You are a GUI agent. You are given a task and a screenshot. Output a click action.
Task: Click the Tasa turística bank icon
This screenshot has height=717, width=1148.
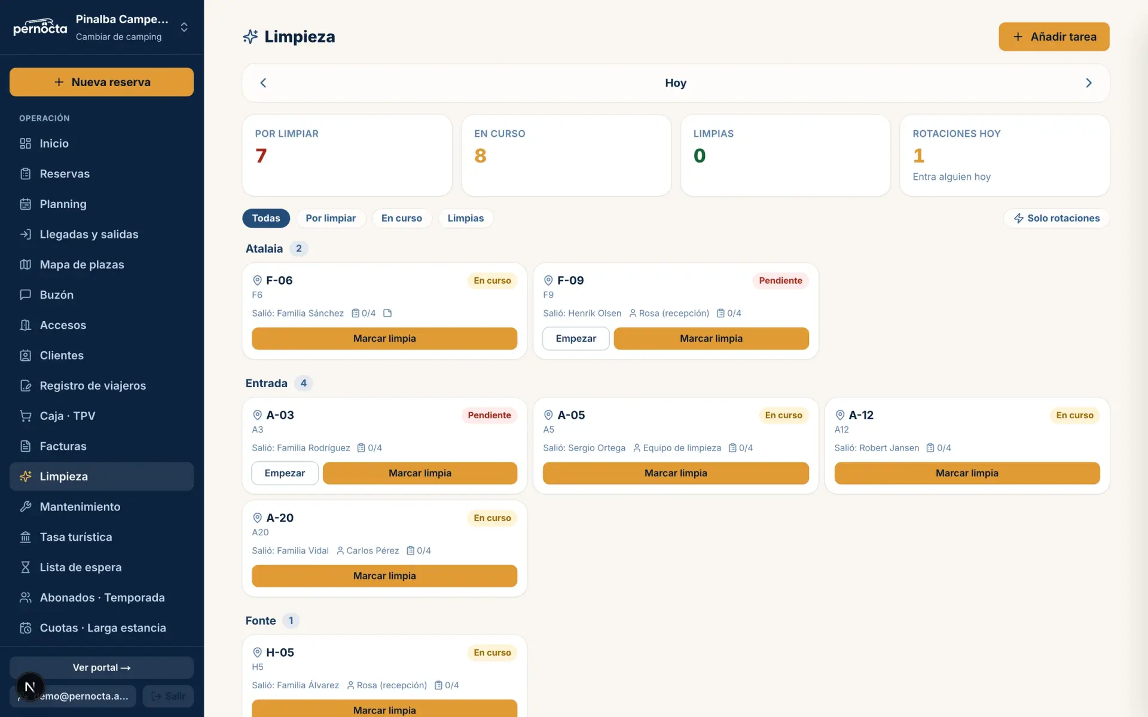(x=25, y=537)
